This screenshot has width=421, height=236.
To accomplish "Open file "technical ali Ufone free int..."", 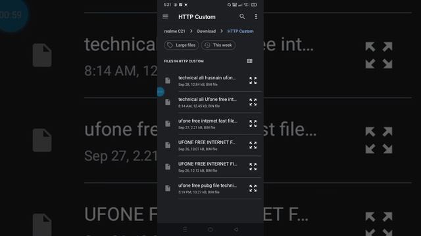I will [208, 99].
